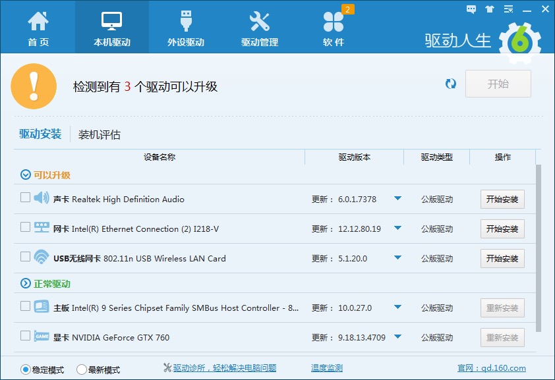The image size is (555, 380).
Task: Click the Intel Ethernet network card icon
Action: 42,227
